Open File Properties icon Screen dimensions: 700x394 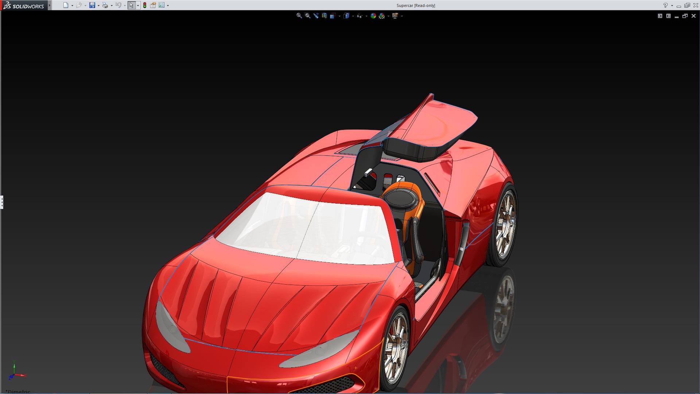153,5
